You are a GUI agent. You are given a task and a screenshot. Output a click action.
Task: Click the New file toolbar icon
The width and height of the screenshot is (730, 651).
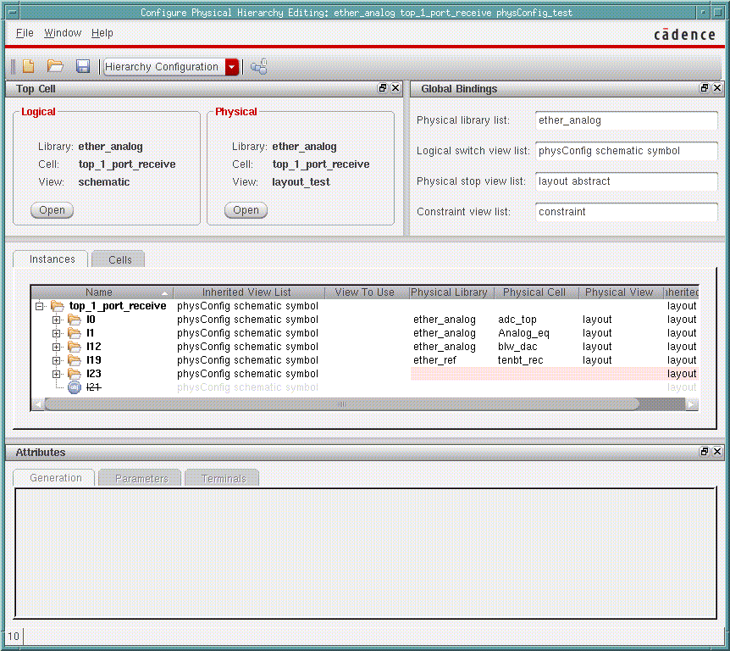29,67
